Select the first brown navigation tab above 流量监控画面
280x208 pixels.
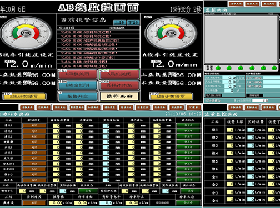pyautogui.click(x=236, y=108)
